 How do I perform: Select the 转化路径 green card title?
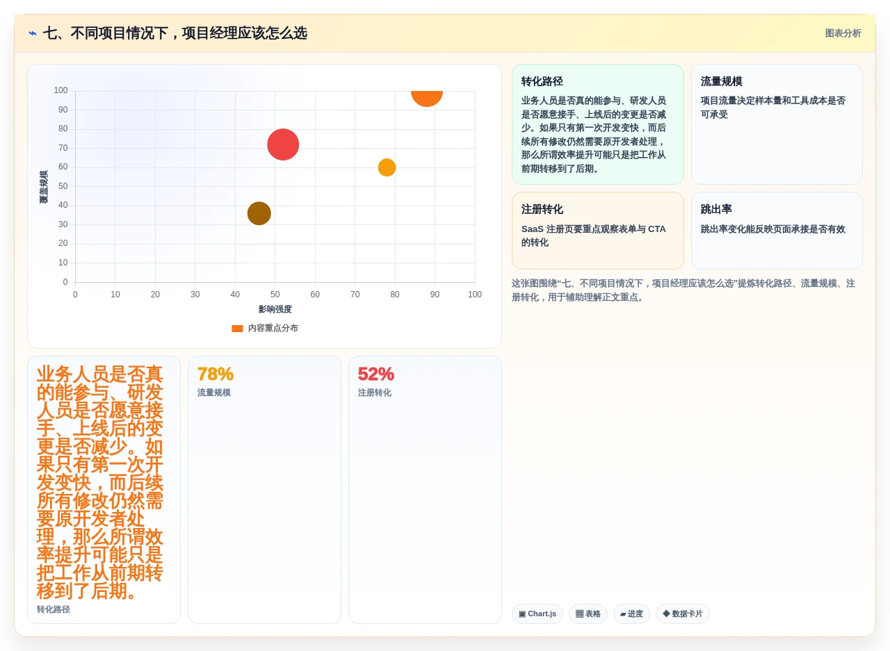542,81
